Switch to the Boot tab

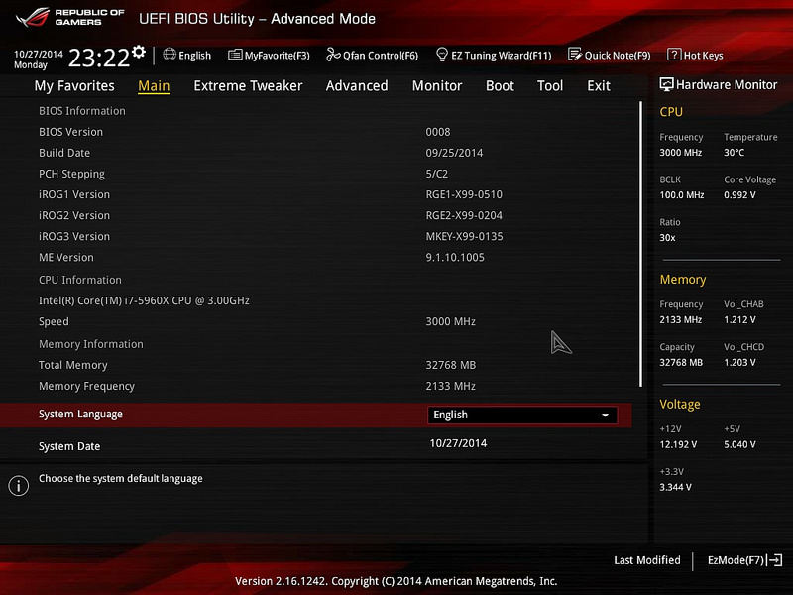[500, 86]
